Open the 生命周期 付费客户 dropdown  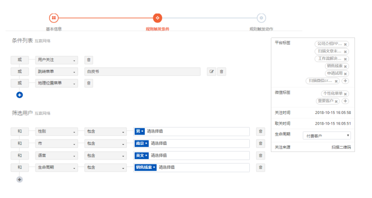(x=326, y=135)
